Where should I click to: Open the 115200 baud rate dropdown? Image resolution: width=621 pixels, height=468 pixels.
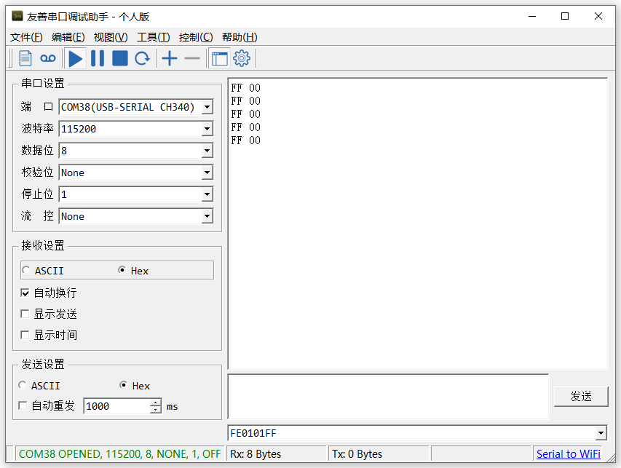coord(207,129)
